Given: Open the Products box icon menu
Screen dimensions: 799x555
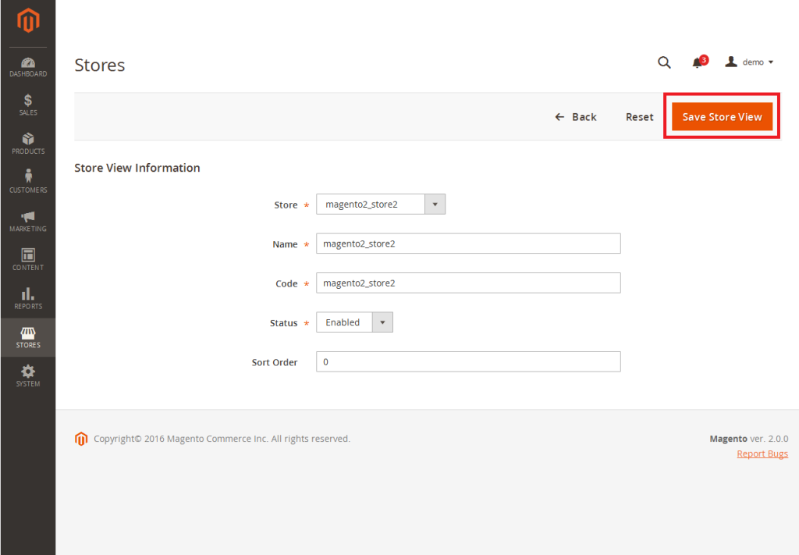Looking at the screenshot, I should [28, 144].
